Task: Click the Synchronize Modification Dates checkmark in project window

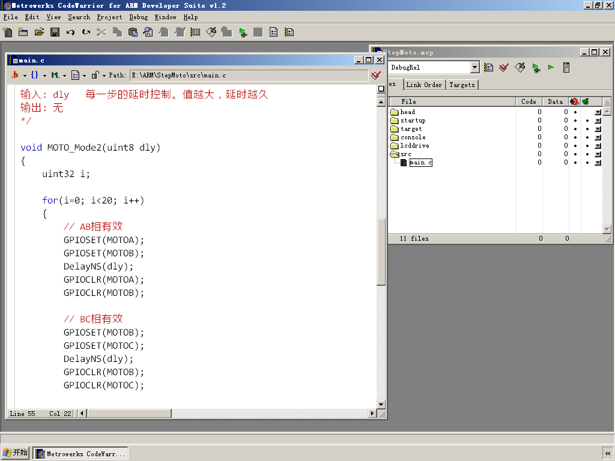Action: (x=504, y=67)
